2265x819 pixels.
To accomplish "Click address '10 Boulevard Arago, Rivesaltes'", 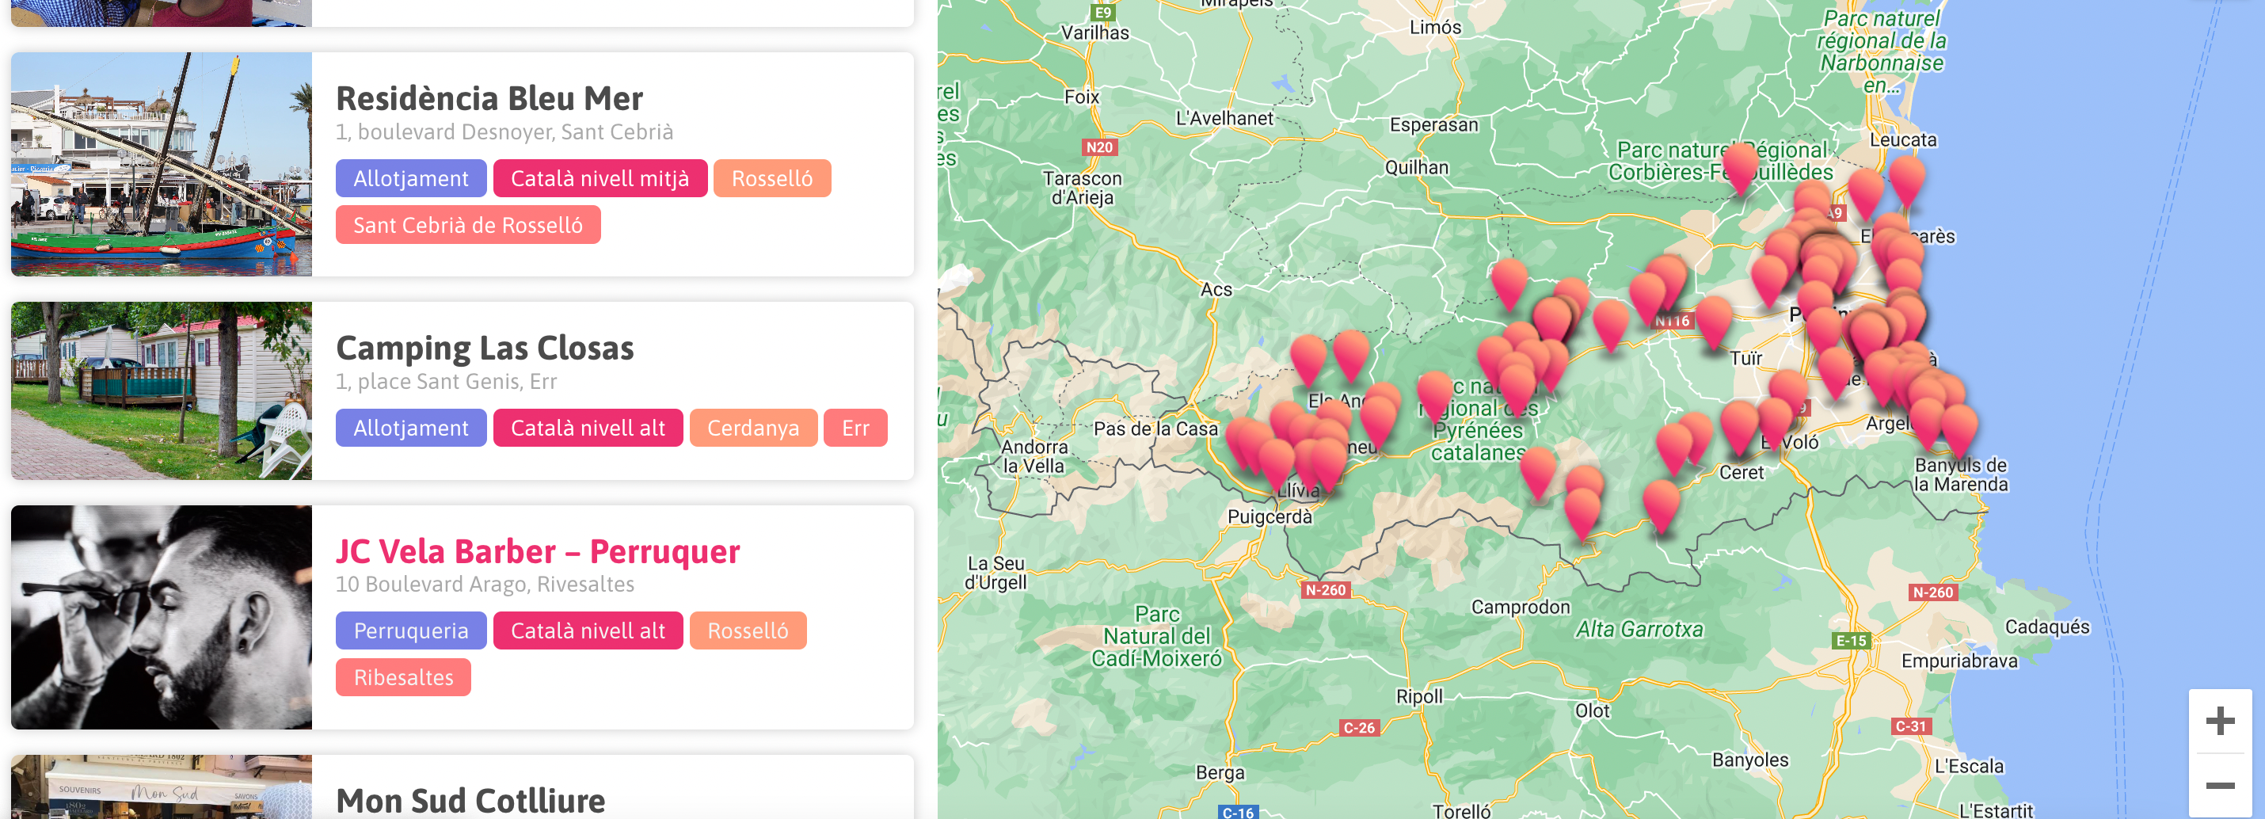I will click(x=485, y=584).
